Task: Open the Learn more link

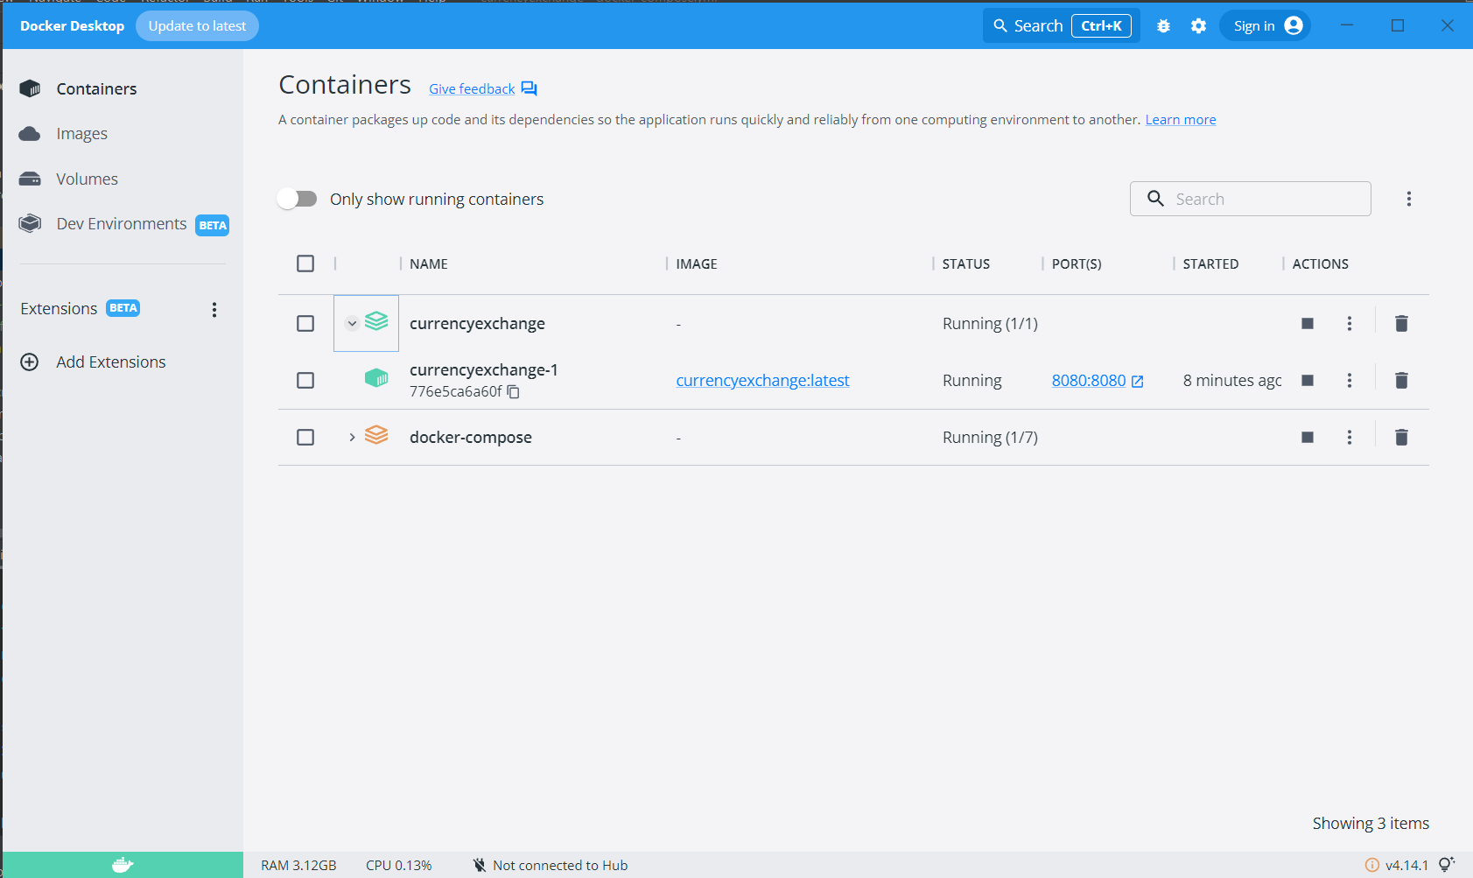Action: (x=1181, y=120)
